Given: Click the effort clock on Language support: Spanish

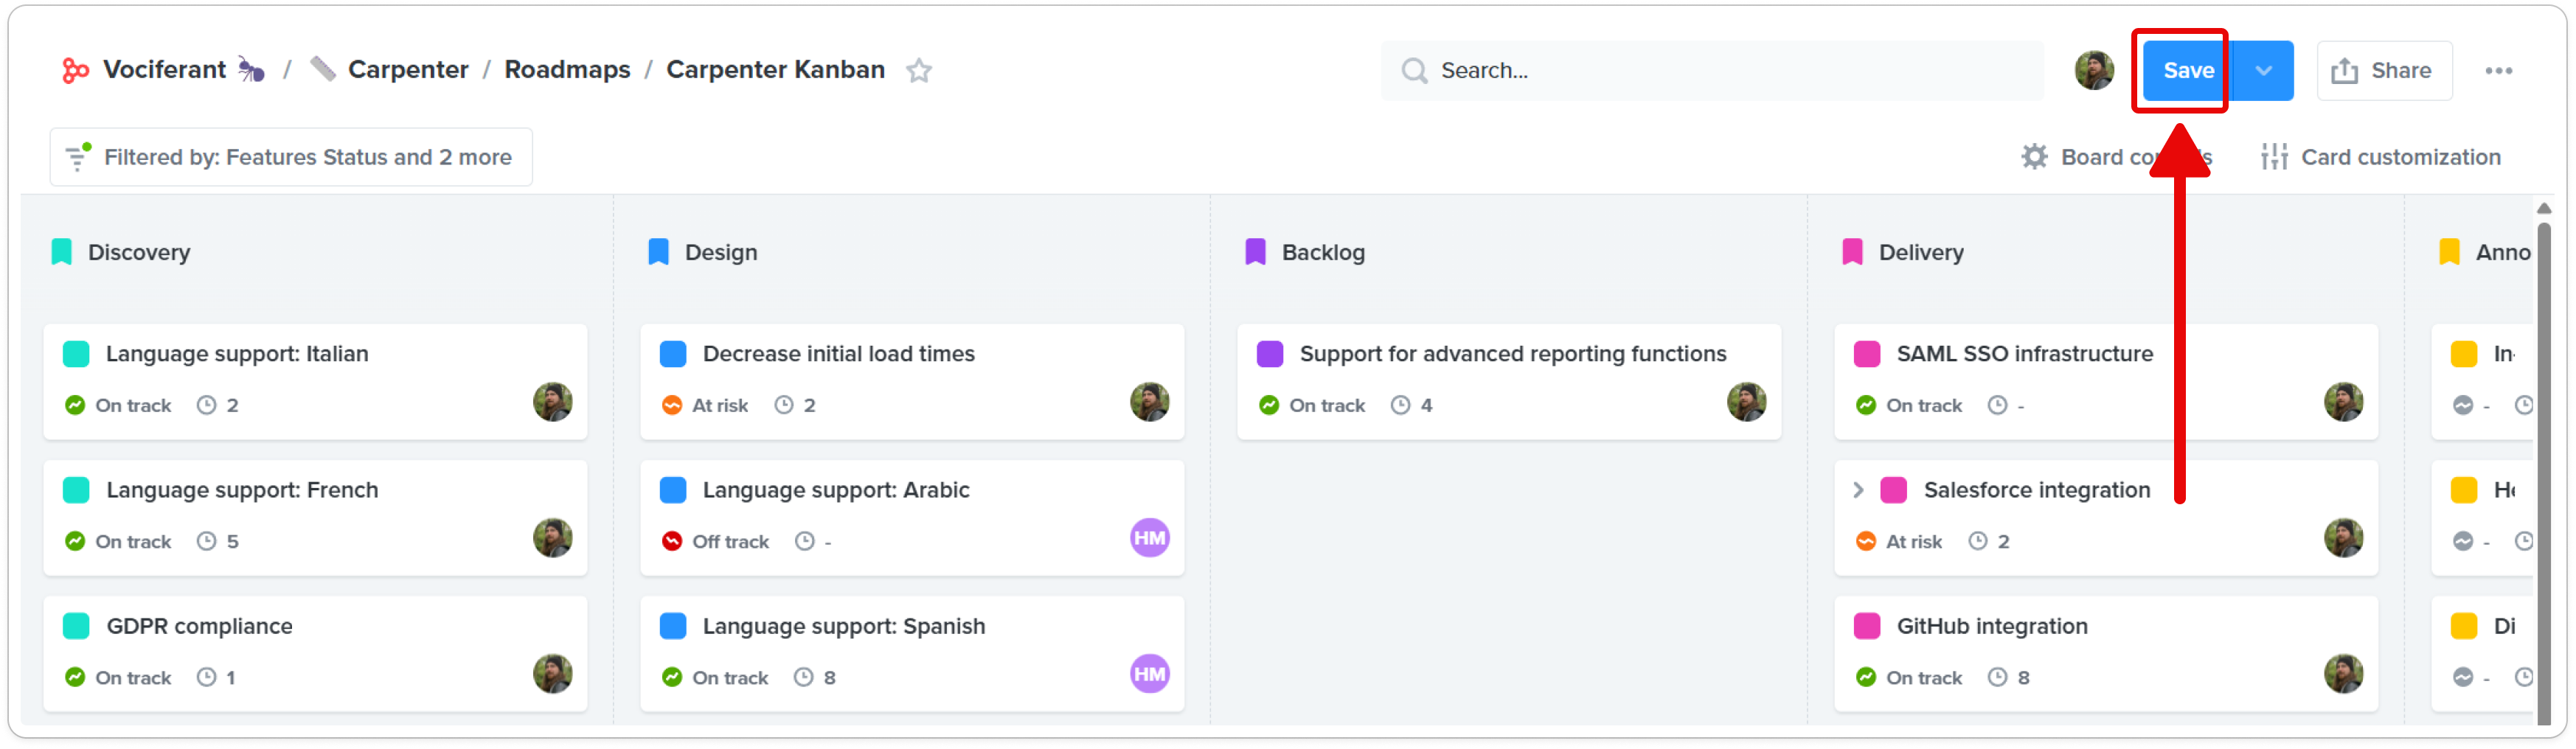Looking at the screenshot, I should tap(803, 677).
